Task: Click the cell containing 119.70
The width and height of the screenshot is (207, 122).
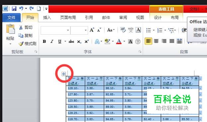Action: [76, 119]
